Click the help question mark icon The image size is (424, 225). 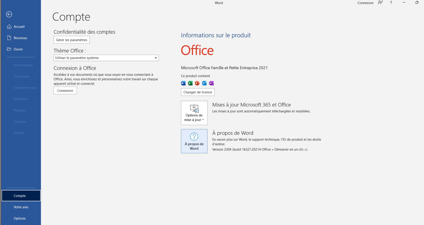[391, 3]
